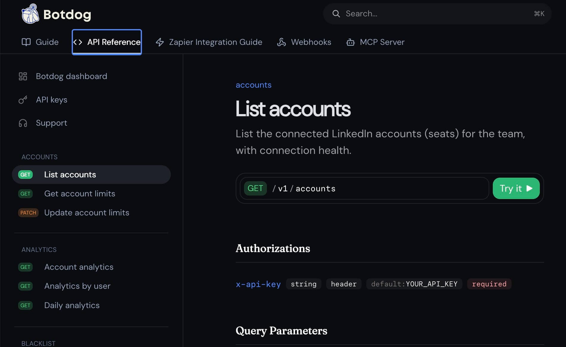Click the x-api-key parameter name
This screenshot has height=347, width=566.
point(258,284)
